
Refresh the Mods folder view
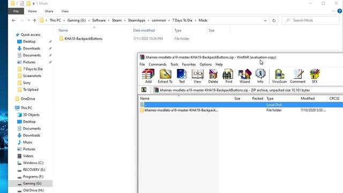pos(274,20)
